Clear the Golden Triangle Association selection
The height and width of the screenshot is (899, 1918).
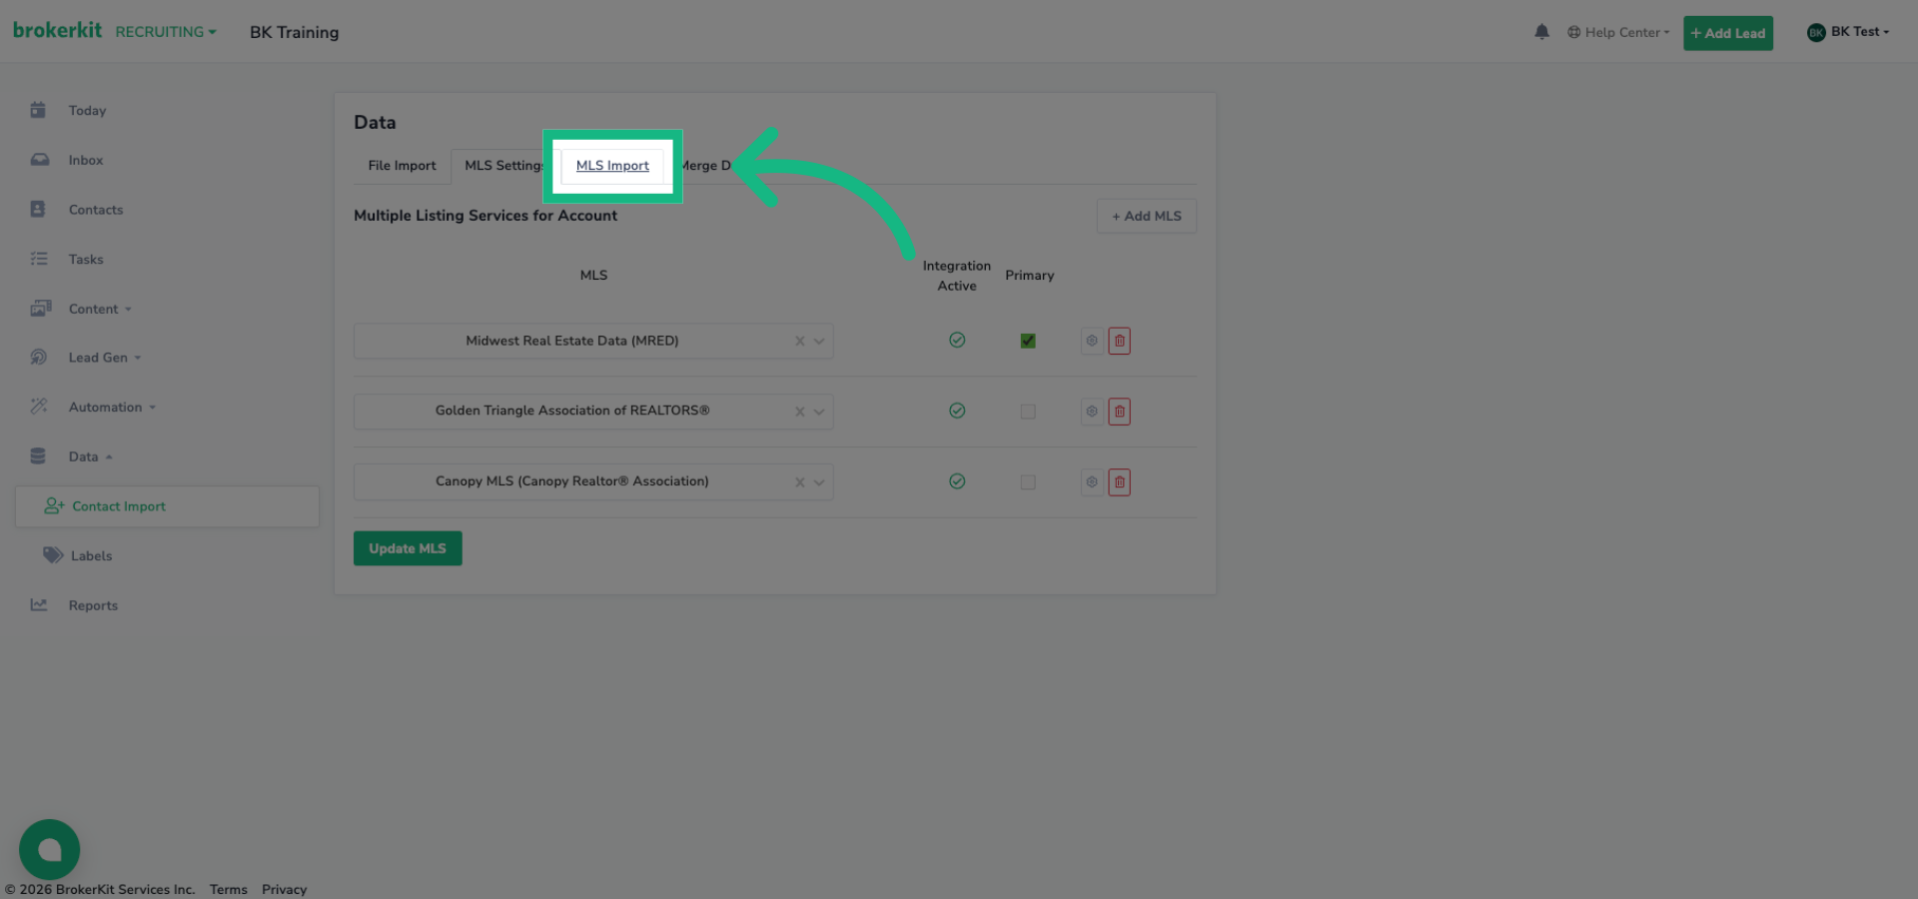[799, 412]
